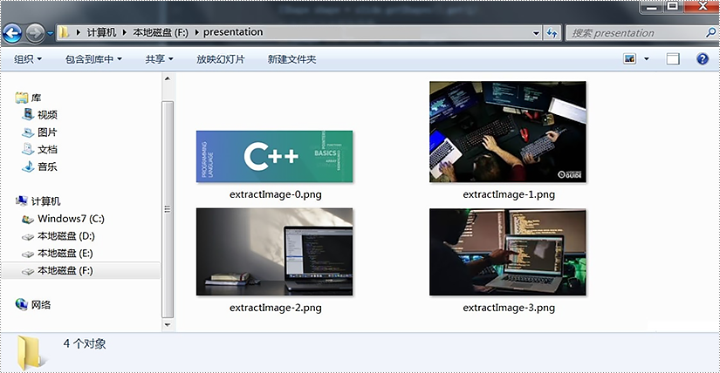Click the folder icon in details pane

coord(31,352)
